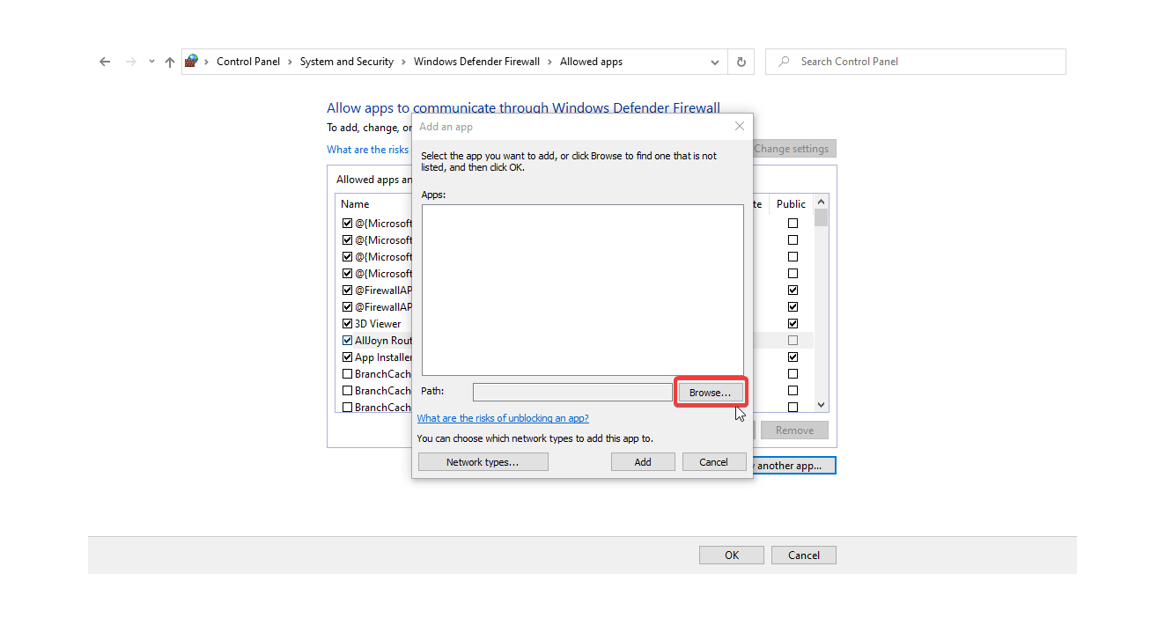
Task: Click the Public column header
Action: [x=791, y=204]
